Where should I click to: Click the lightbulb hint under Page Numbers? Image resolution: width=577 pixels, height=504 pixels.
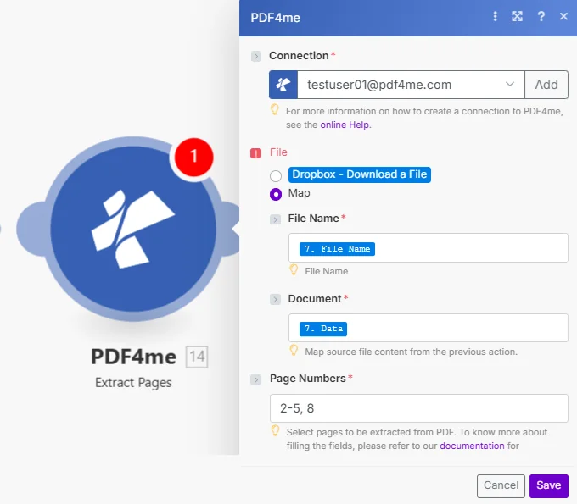pos(275,430)
